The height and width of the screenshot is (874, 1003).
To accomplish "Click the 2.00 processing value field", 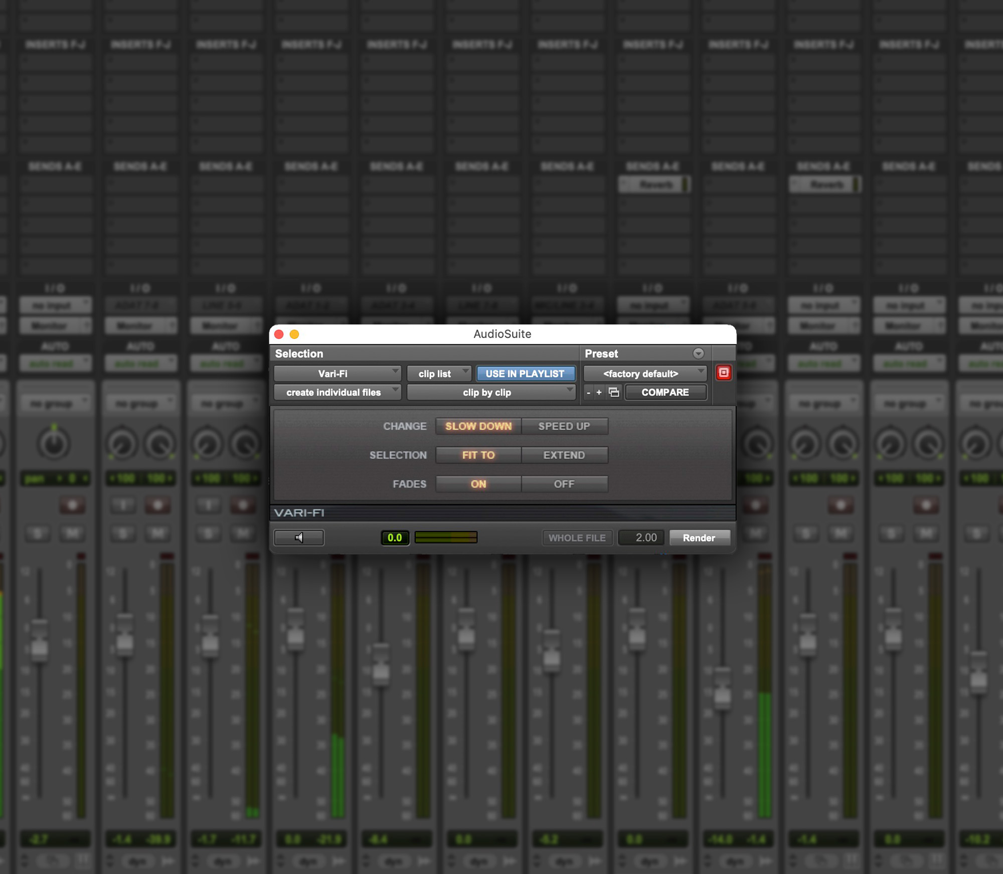I will [641, 538].
